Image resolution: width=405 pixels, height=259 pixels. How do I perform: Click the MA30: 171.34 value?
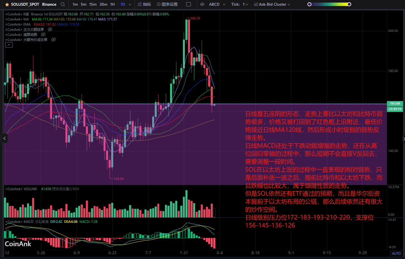point(42,19)
